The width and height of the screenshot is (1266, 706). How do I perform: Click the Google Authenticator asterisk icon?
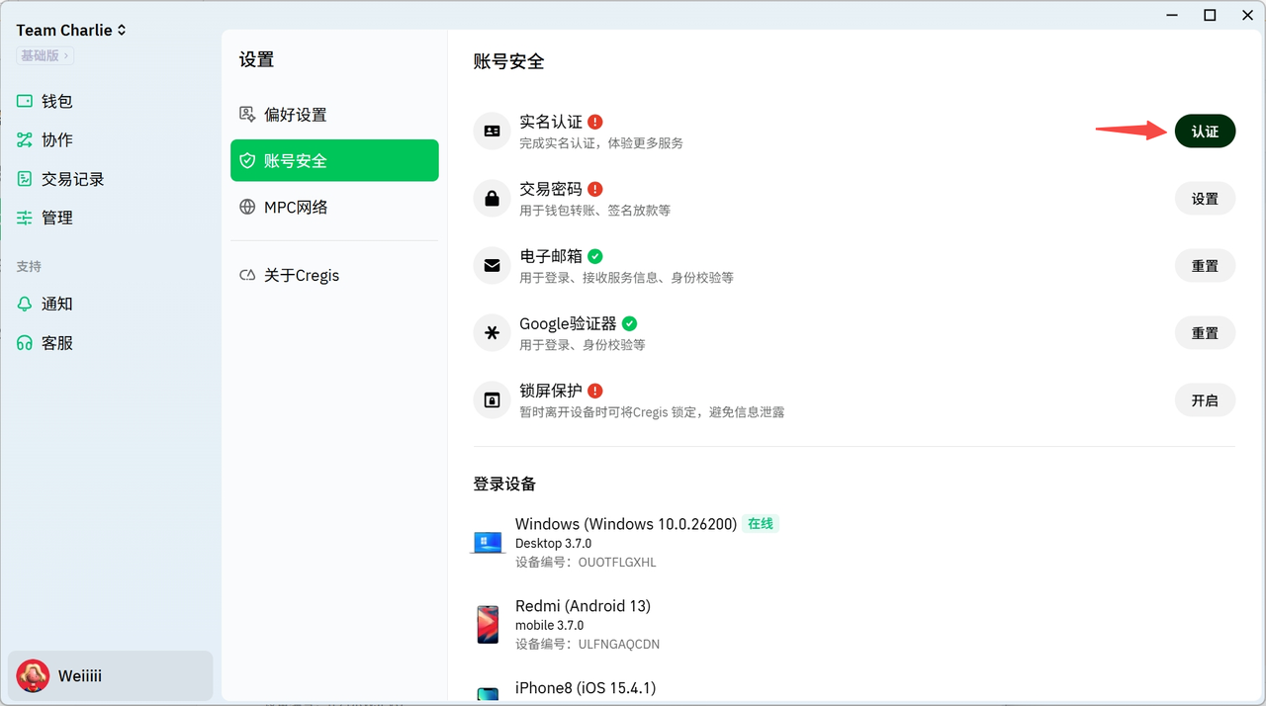pos(492,332)
